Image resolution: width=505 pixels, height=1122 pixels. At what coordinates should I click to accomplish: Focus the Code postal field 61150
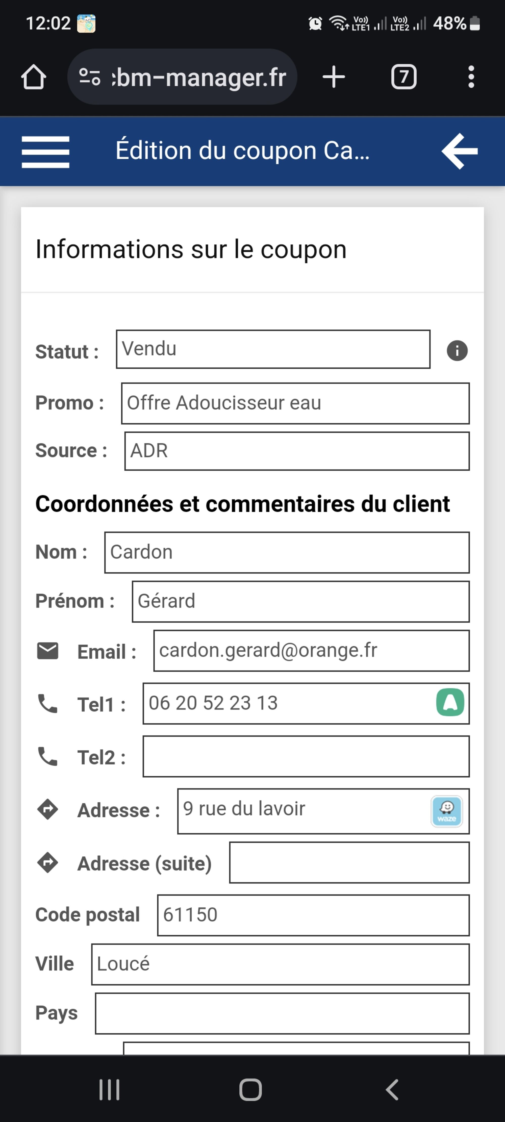pyautogui.click(x=313, y=915)
